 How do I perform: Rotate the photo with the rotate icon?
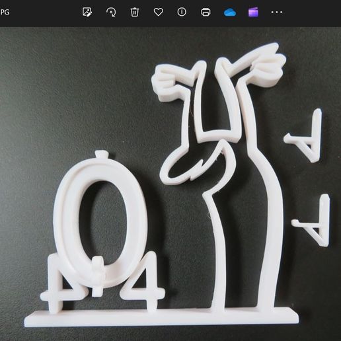coord(111,12)
